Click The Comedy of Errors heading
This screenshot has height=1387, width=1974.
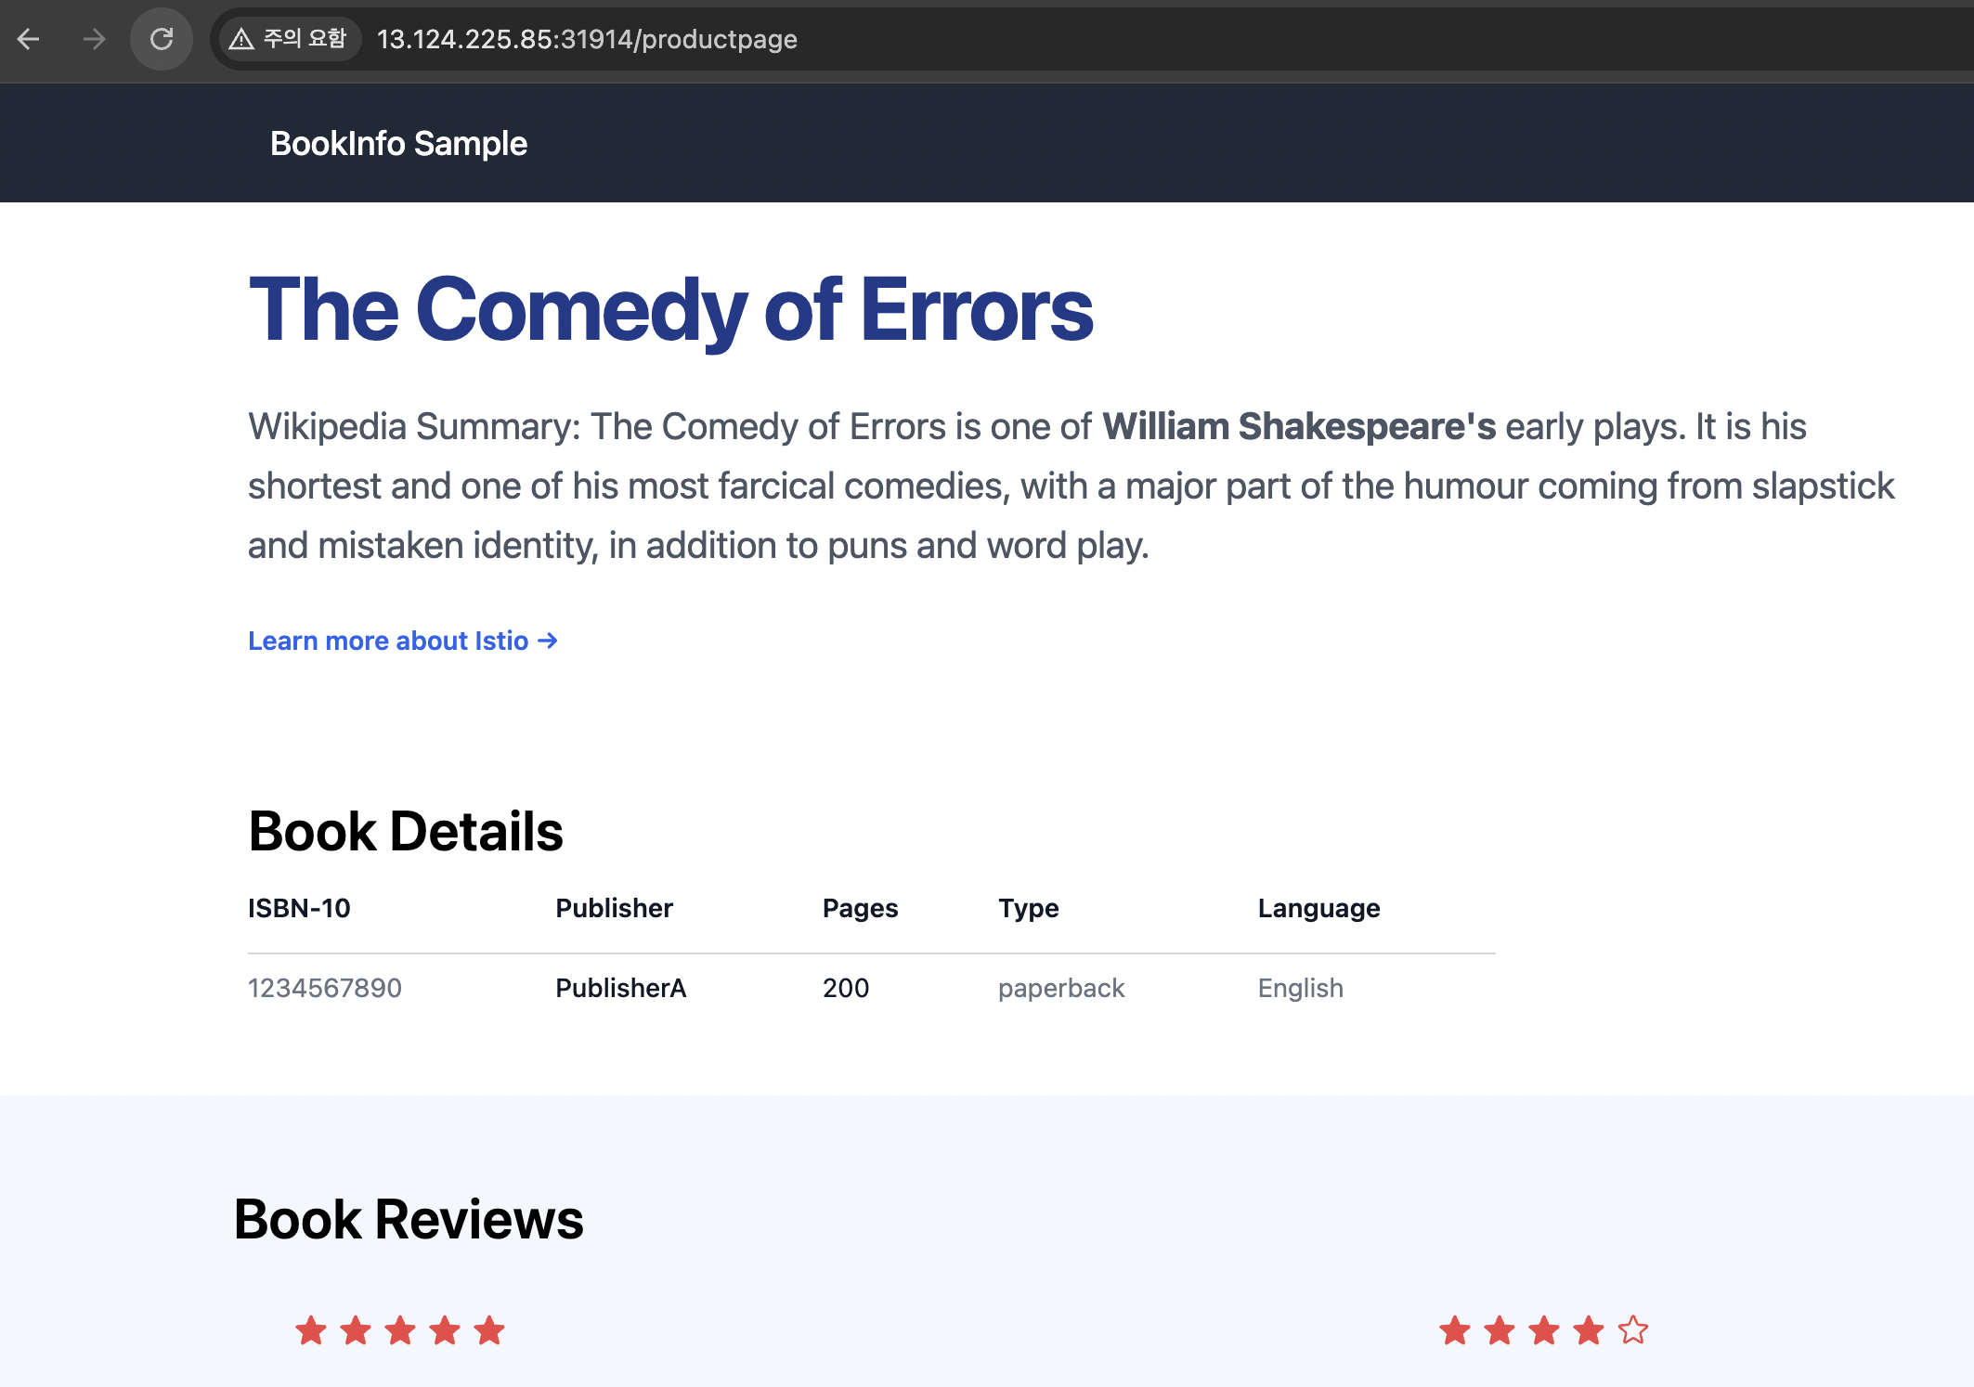tap(670, 310)
